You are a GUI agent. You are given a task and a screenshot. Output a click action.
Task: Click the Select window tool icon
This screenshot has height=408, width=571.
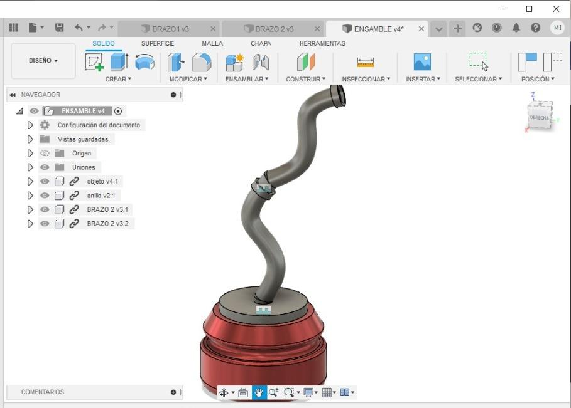pyautogui.click(x=479, y=62)
